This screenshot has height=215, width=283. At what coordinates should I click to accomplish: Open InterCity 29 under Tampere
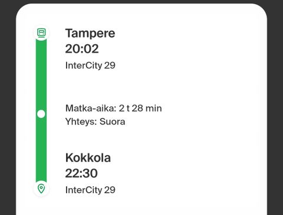(x=90, y=65)
